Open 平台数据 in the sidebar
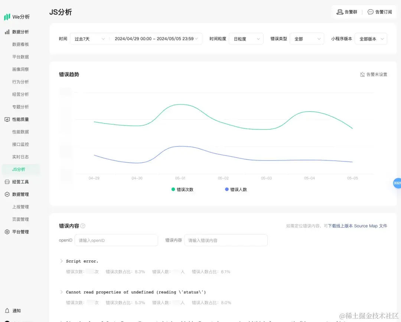Viewport: 401px width, 322px height. pos(20,57)
